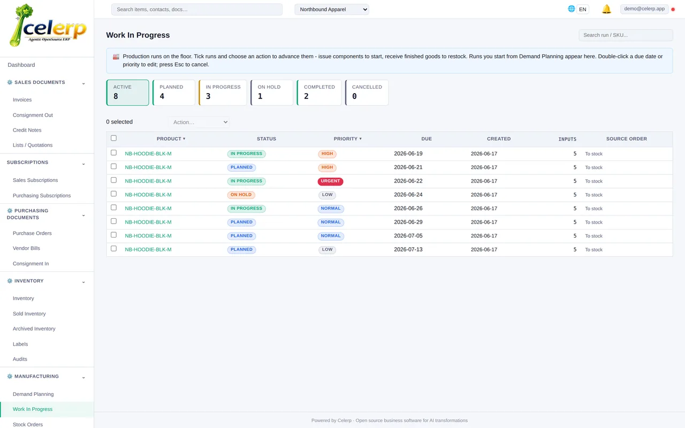Open Archived Inventory page
685x428 pixels.
[34, 329]
